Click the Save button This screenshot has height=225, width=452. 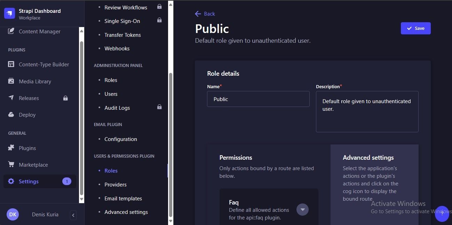point(415,28)
